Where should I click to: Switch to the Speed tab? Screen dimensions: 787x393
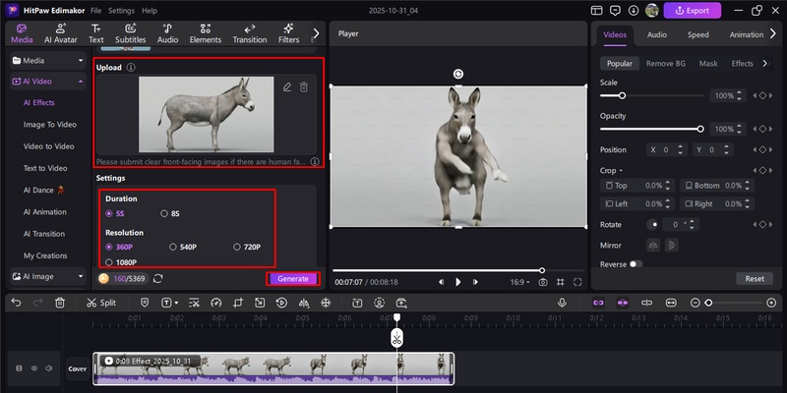pyautogui.click(x=697, y=34)
